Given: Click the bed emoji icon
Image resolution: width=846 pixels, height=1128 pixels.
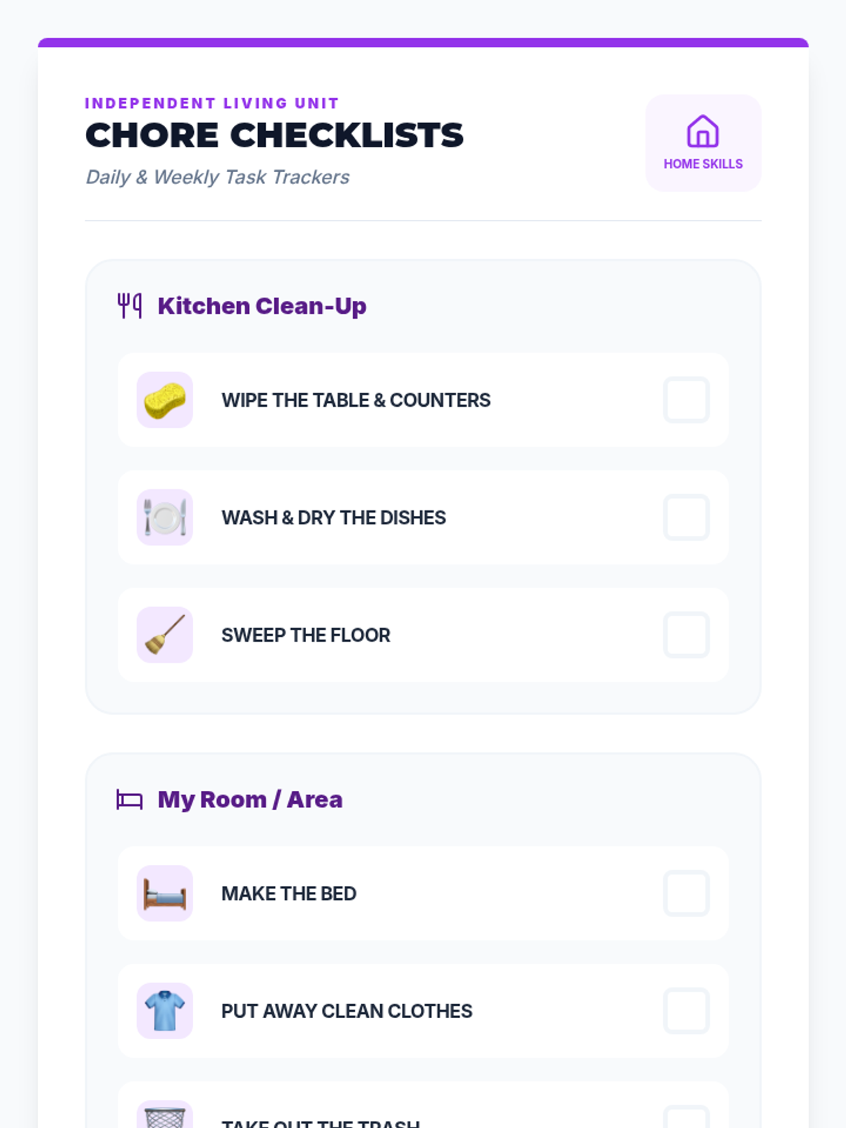Looking at the screenshot, I should 165,893.
